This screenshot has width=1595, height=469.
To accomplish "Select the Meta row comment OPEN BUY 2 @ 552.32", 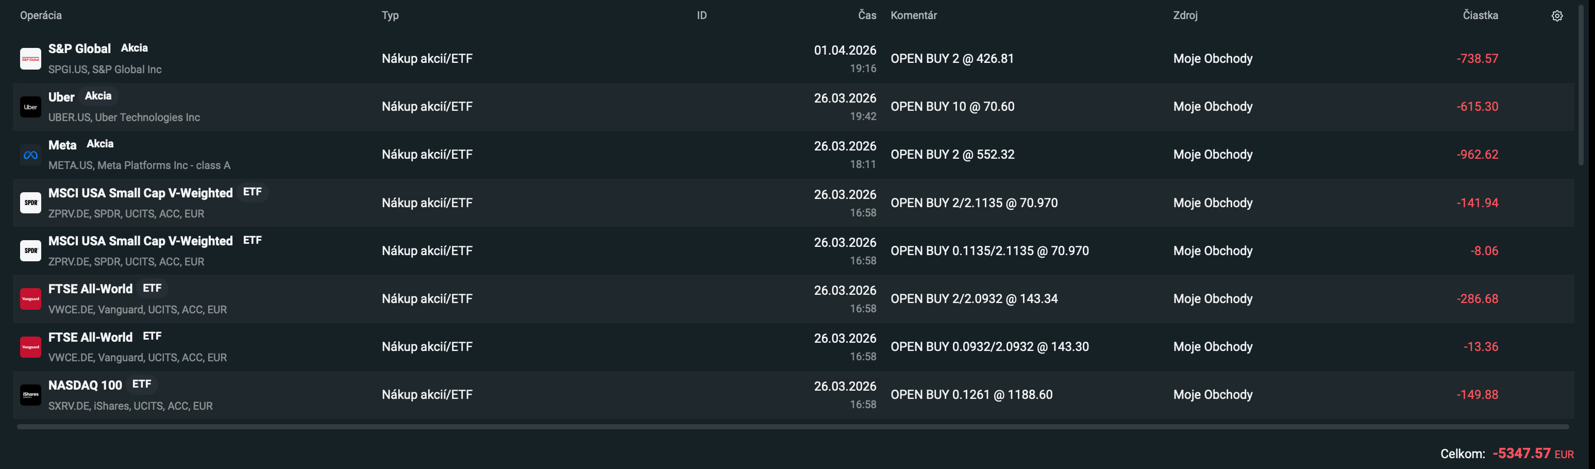I will [952, 155].
